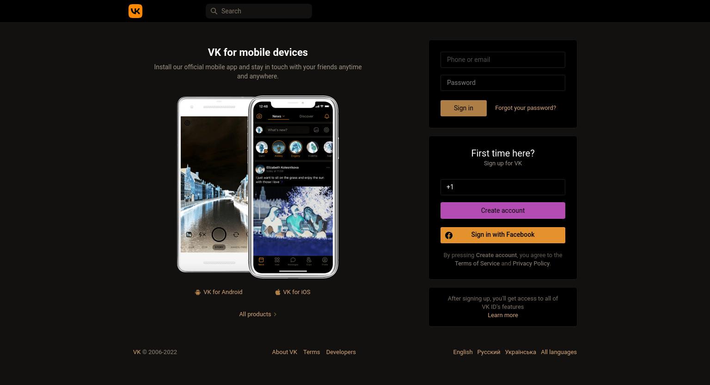Click the Apple icon beside VK for iOS
The height and width of the screenshot is (385, 710).
pyautogui.click(x=278, y=292)
